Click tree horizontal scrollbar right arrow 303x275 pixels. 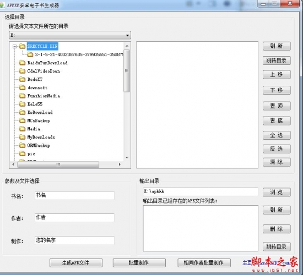coord(120,164)
